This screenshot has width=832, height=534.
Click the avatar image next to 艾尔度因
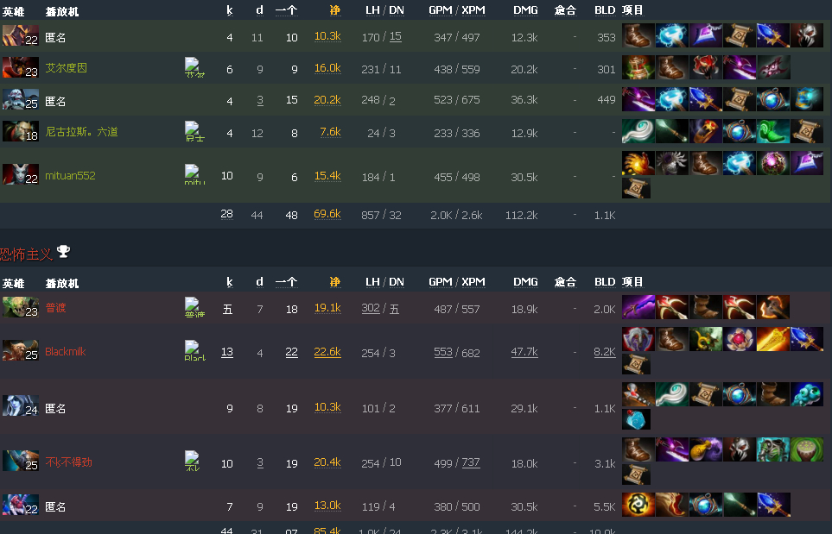click(194, 67)
